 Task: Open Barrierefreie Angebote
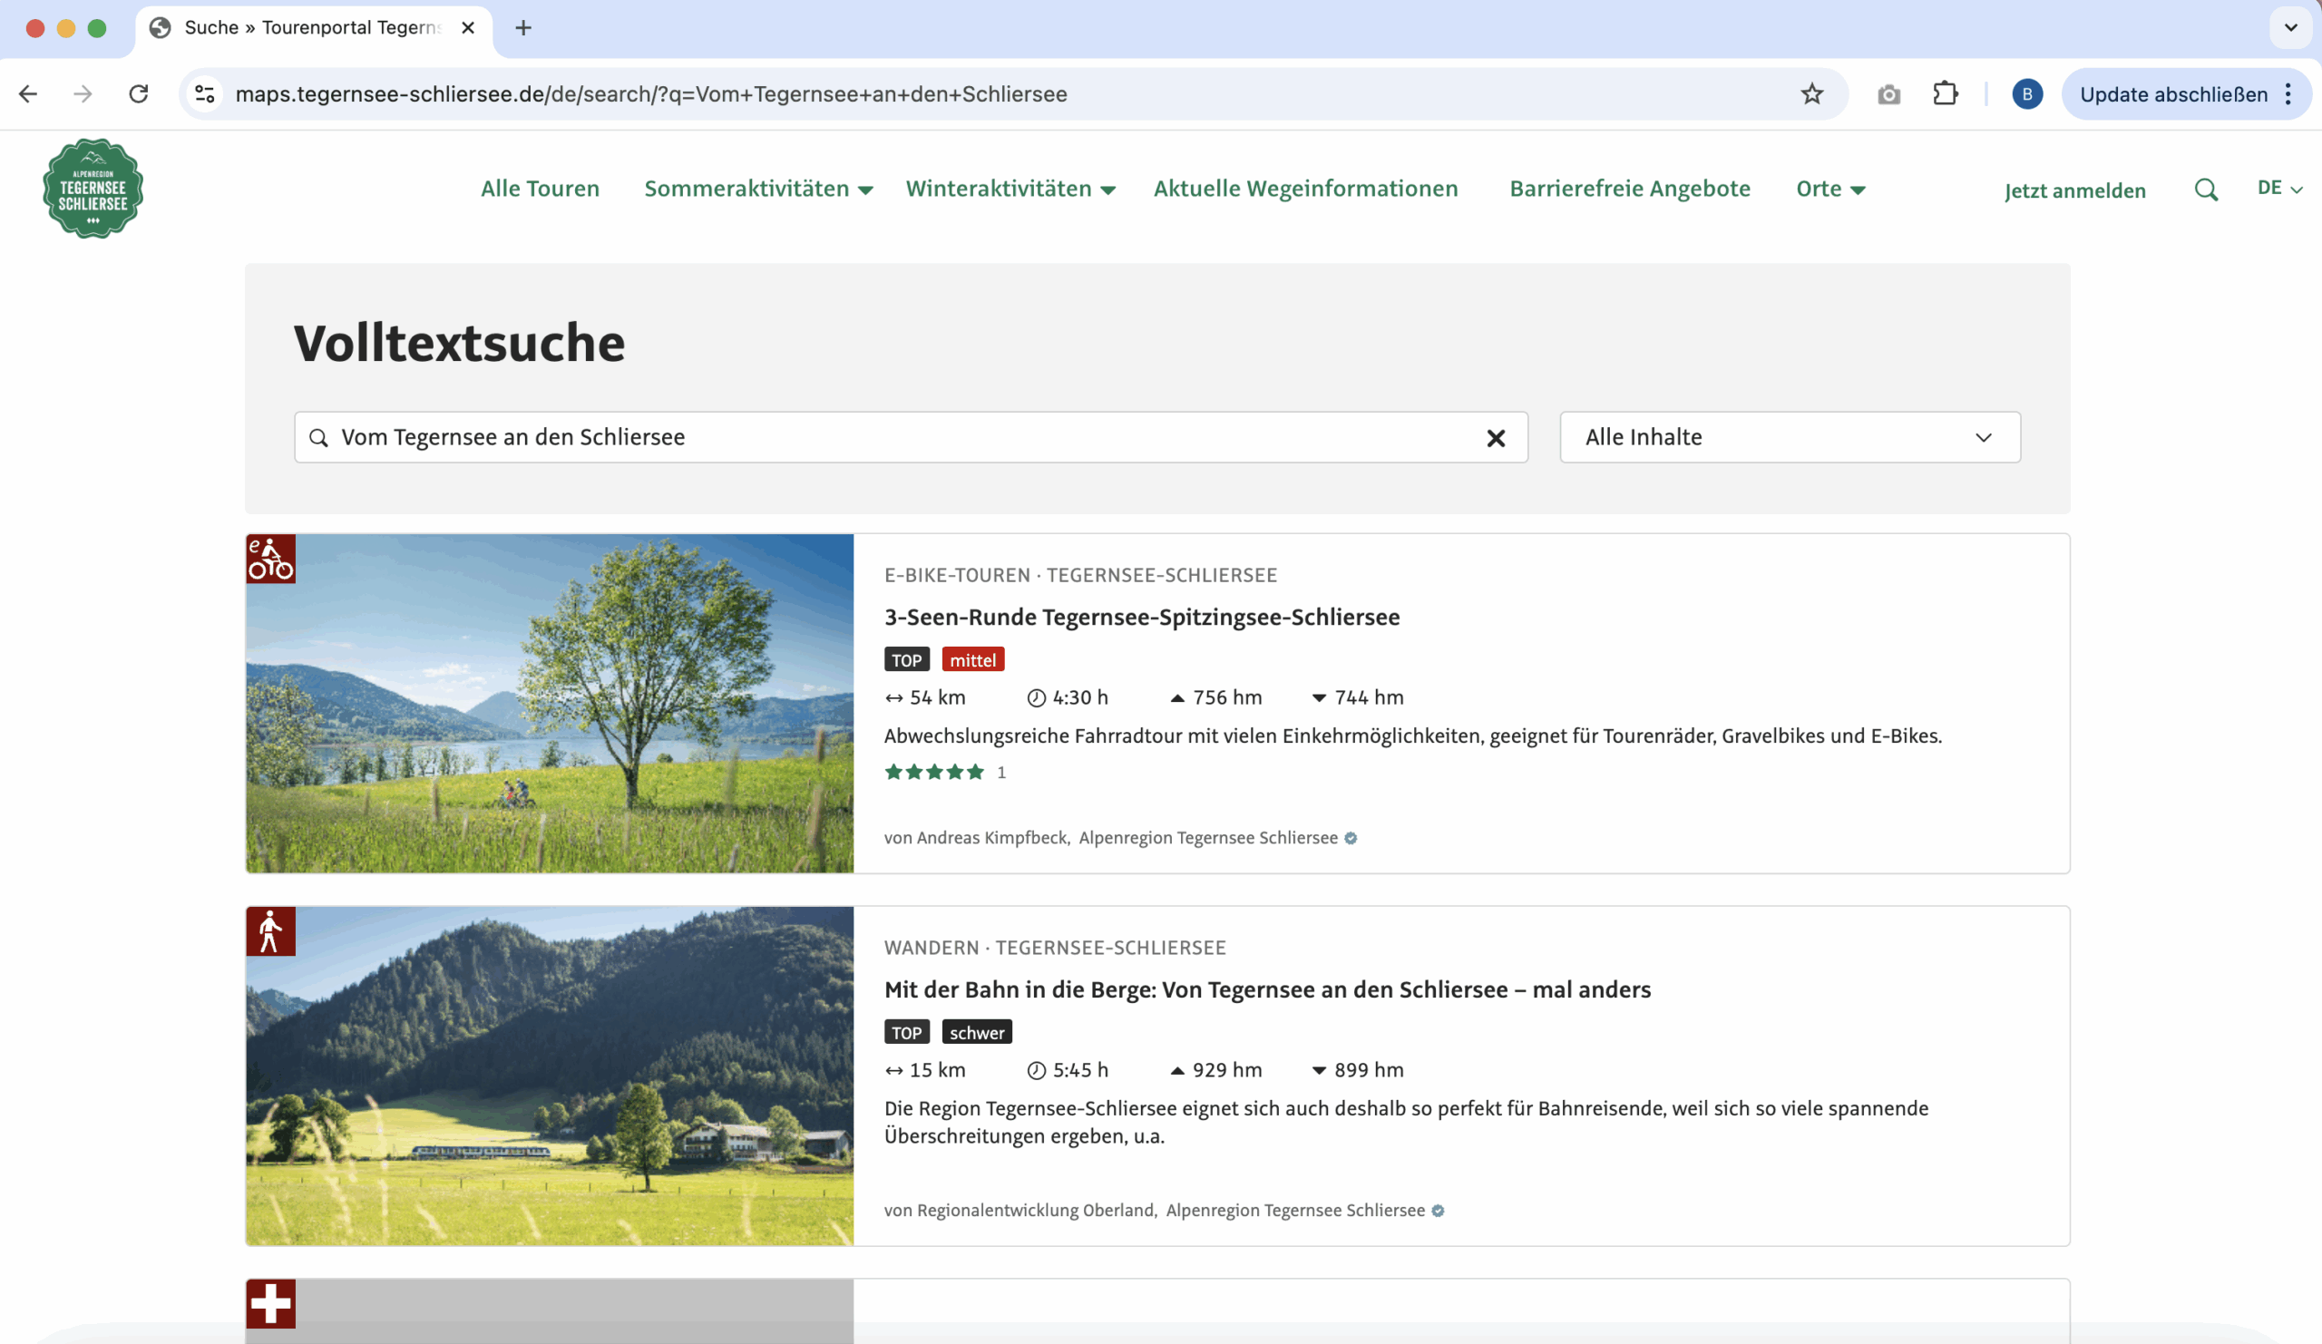1629,189
